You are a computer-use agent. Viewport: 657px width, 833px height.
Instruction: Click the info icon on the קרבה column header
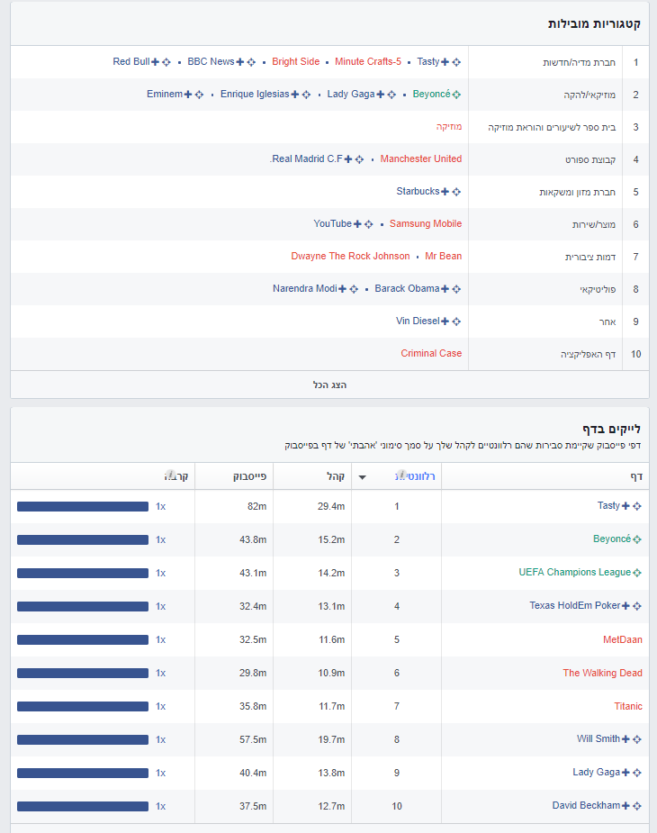(170, 475)
